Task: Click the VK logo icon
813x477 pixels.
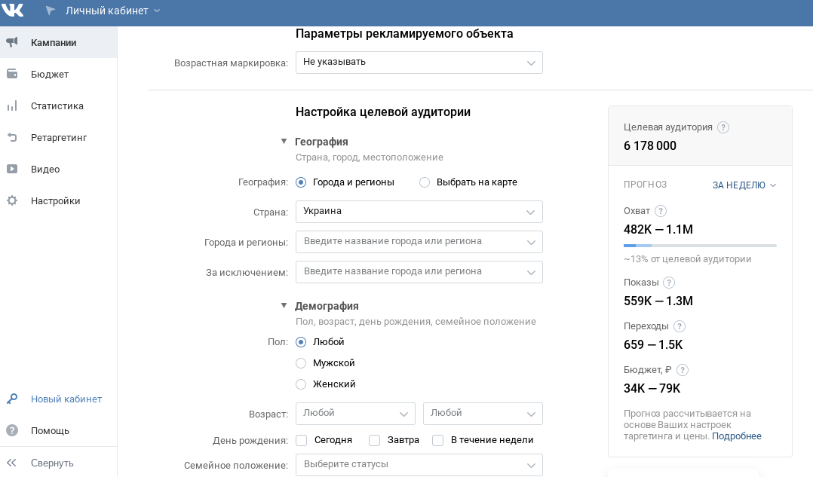Action: (14, 11)
